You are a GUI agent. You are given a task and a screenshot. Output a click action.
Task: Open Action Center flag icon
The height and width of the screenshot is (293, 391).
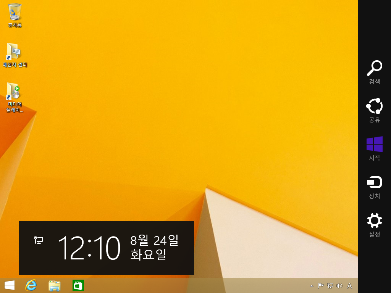321,285
